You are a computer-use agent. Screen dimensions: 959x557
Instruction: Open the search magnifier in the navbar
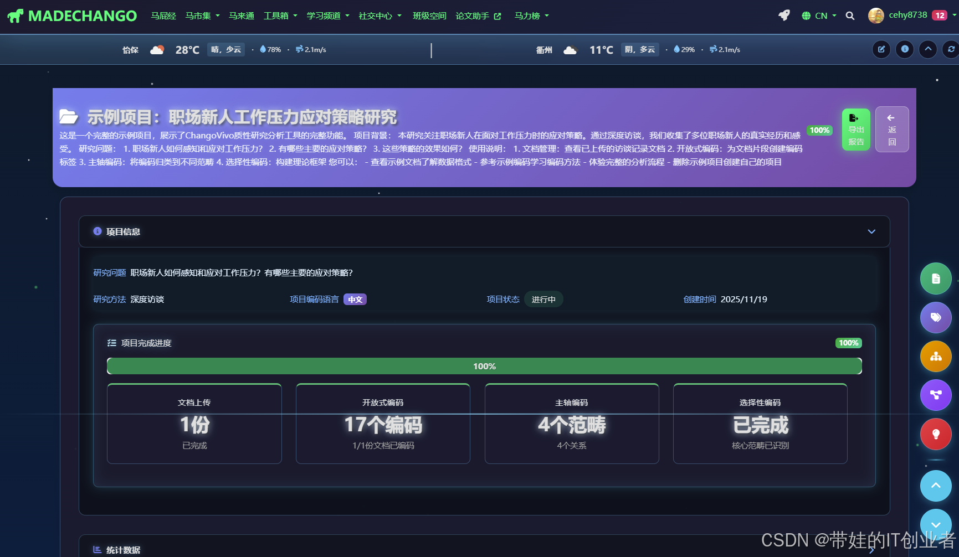click(x=850, y=16)
